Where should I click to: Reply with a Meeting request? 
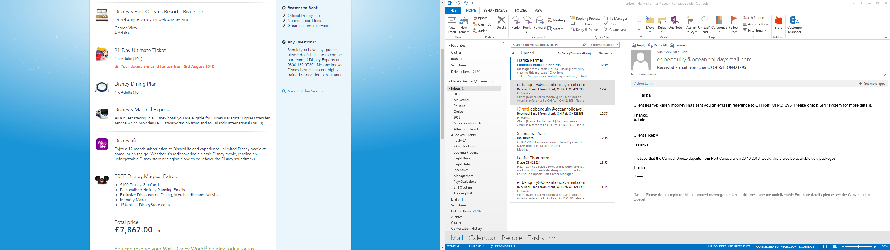click(556, 20)
